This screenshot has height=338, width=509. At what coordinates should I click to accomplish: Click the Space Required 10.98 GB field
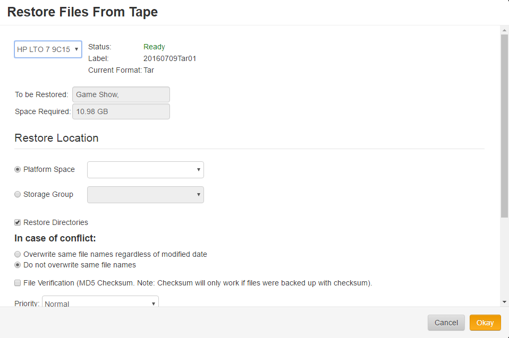tap(121, 111)
